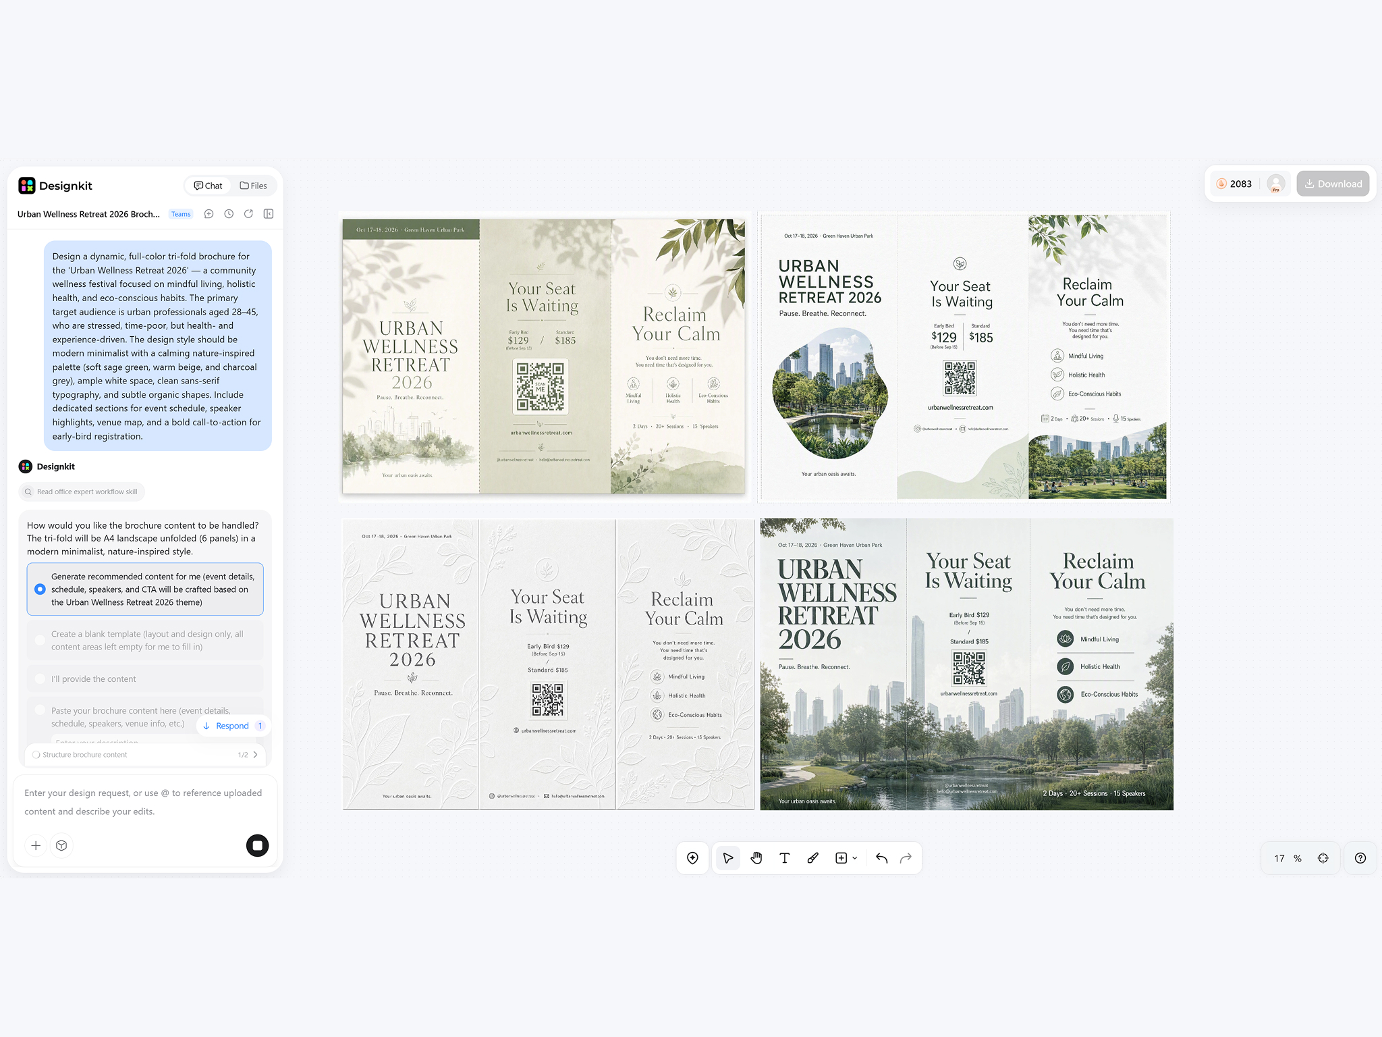Image resolution: width=1382 pixels, height=1037 pixels.
Task: Select 'Create a blank template' option
Action: pos(145,640)
